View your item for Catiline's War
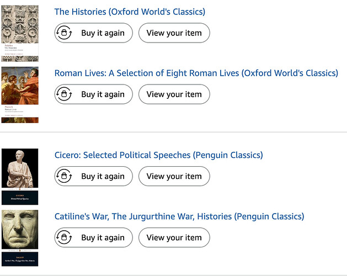The height and width of the screenshot is (276, 347). (174, 238)
